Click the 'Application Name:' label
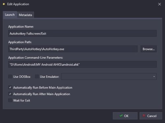Viewport: 165px width, 123px height. [x=21, y=27]
